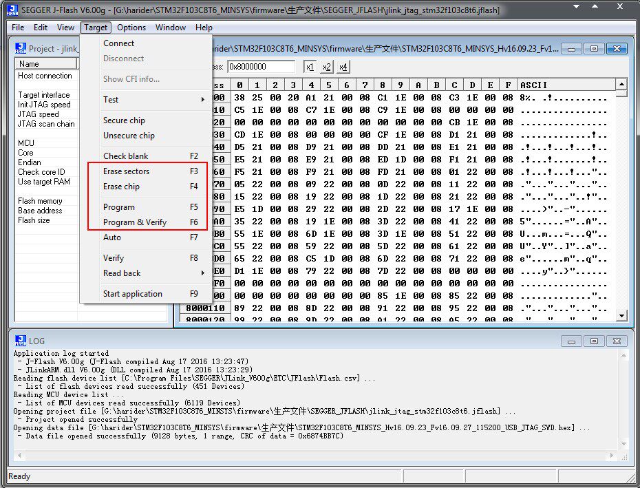Screen dimensions: 640x488
Task: Minimize the LOG window
Action: click(572, 341)
